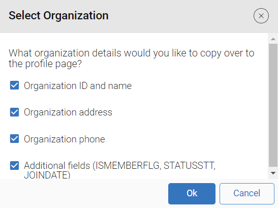Click the scrollbar track below the thumb
This screenshot has height=208, width=278.
click(x=273, y=168)
